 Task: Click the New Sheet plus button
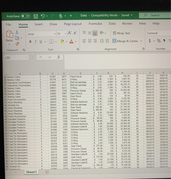click(47, 172)
